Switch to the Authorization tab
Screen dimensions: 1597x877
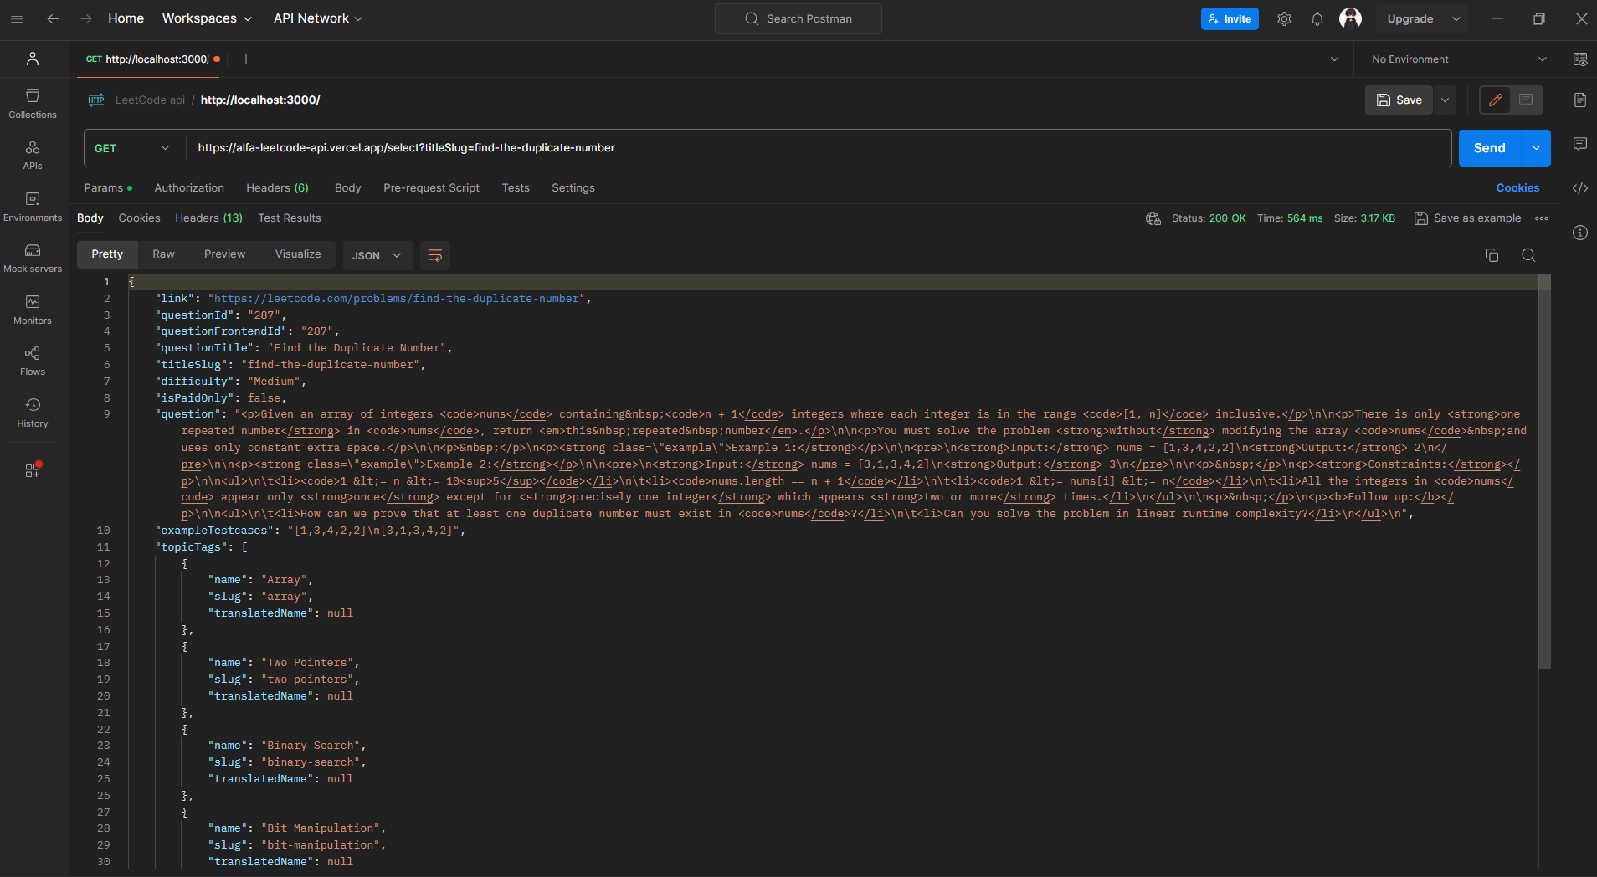click(189, 188)
